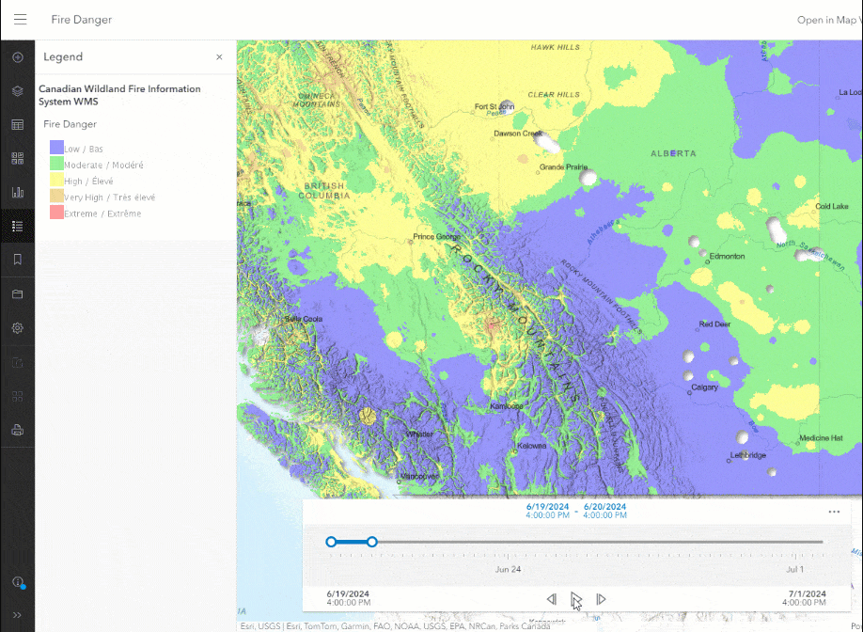Open the Print panel

[x=17, y=431]
